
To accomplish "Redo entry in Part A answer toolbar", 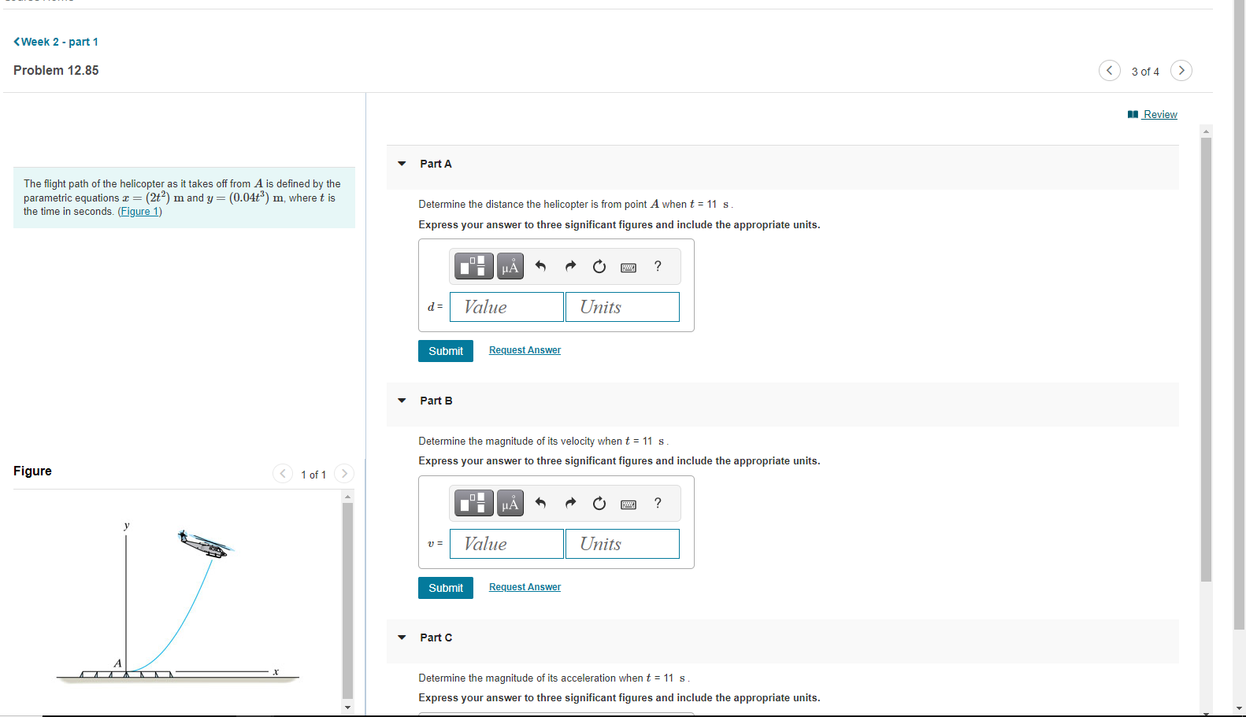I will (x=570, y=266).
